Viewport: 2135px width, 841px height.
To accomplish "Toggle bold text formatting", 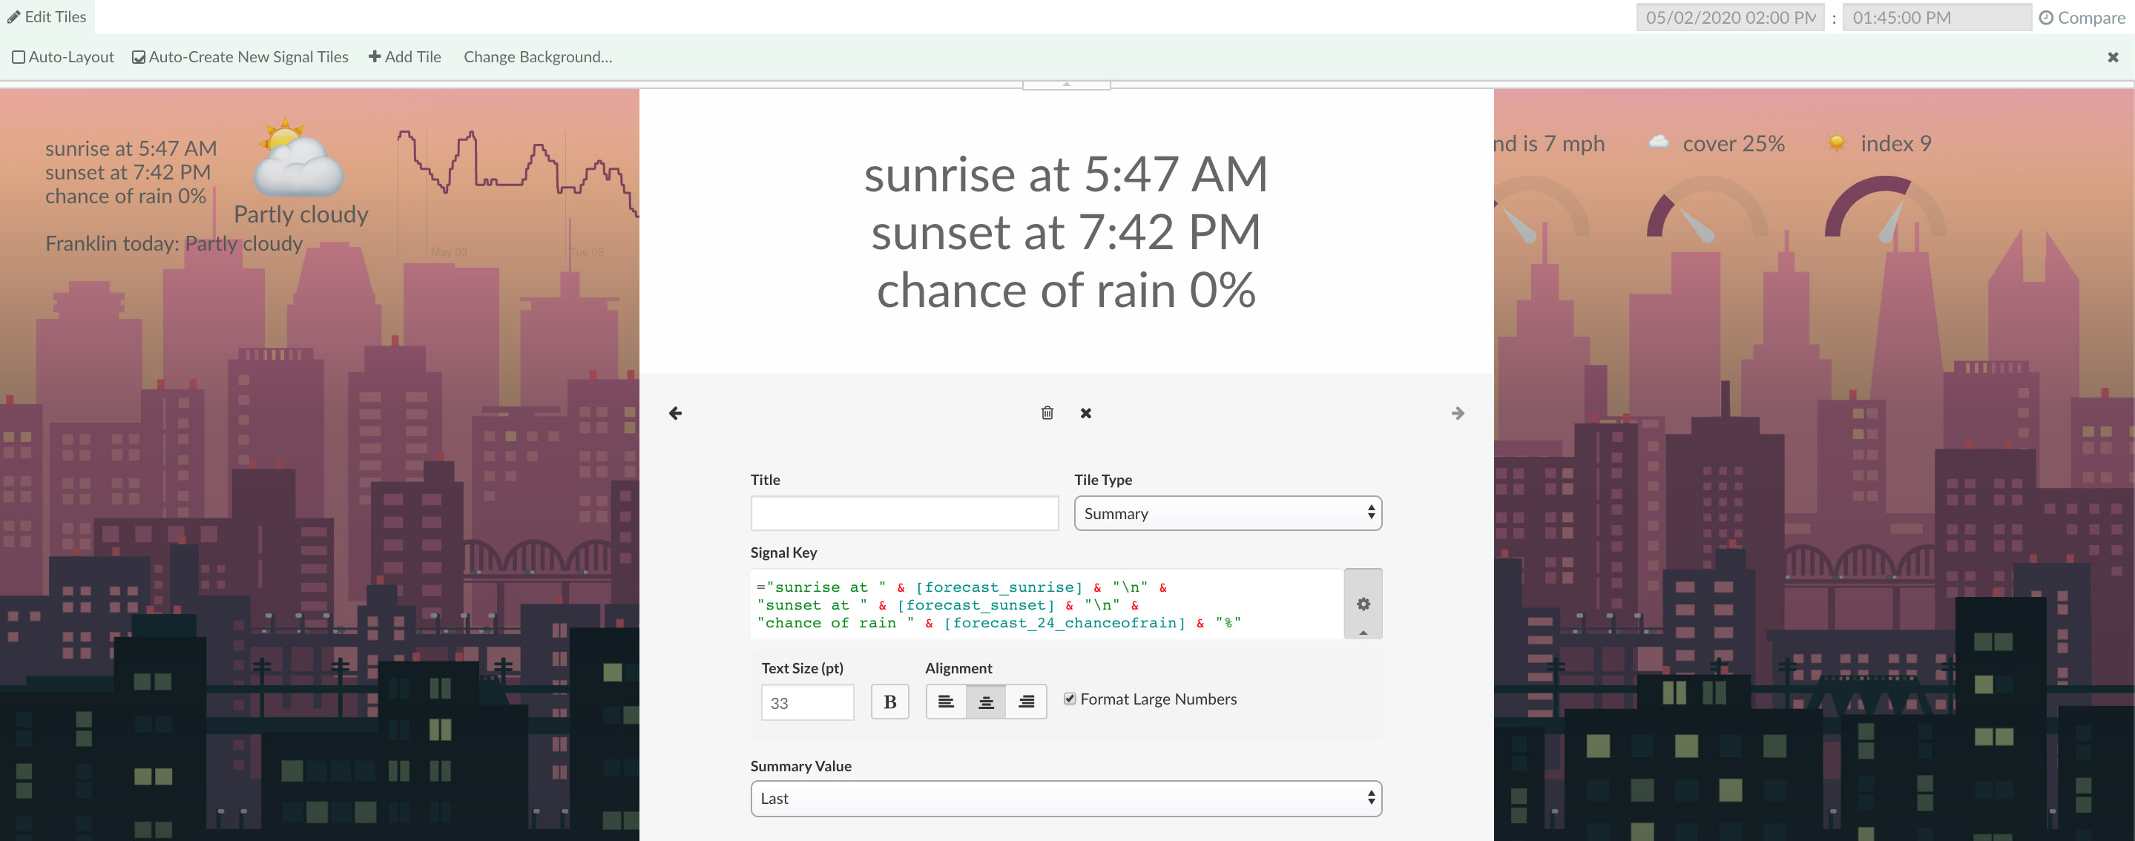I will [889, 702].
